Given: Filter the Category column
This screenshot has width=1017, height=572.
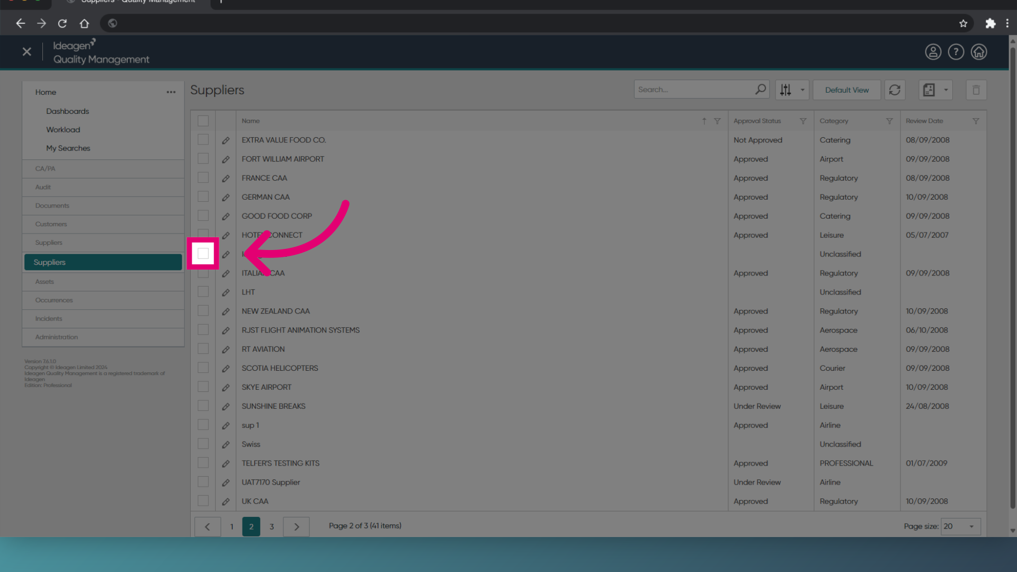Looking at the screenshot, I should 889,121.
